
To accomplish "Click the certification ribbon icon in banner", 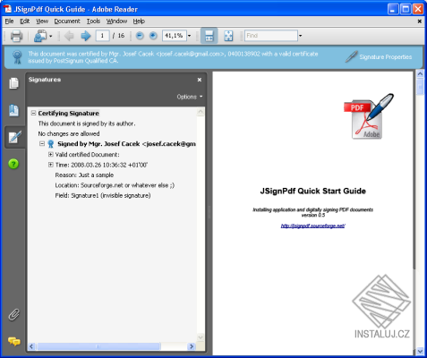I will (x=17, y=57).
